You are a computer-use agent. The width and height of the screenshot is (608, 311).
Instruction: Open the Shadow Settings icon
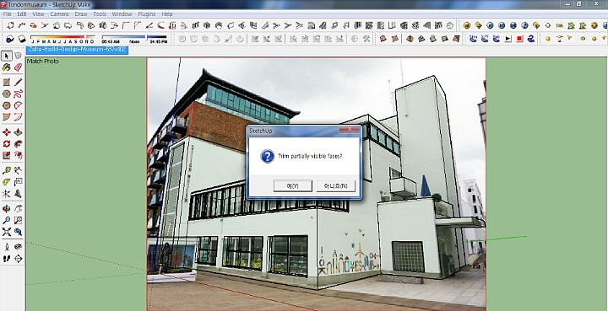click(x=10, y=39)
